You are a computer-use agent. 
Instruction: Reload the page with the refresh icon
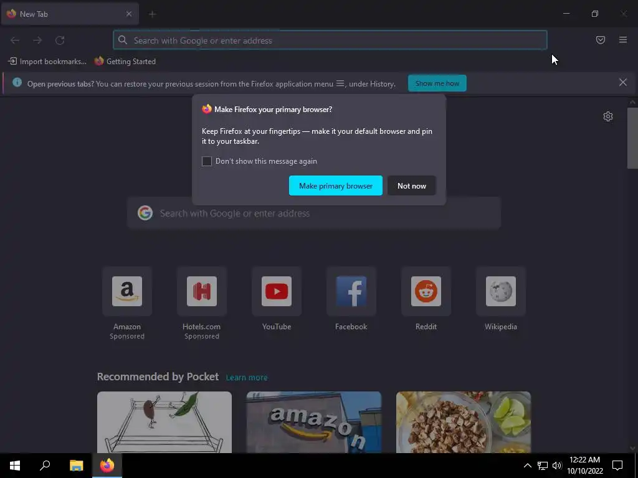click(x=60, y=40)
